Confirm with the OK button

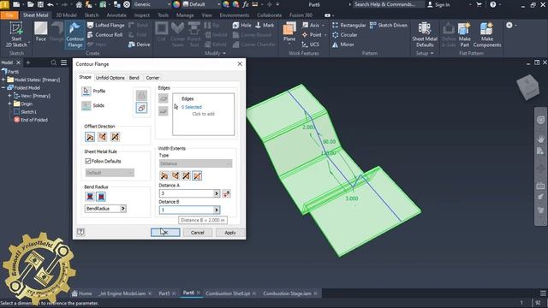165,232
